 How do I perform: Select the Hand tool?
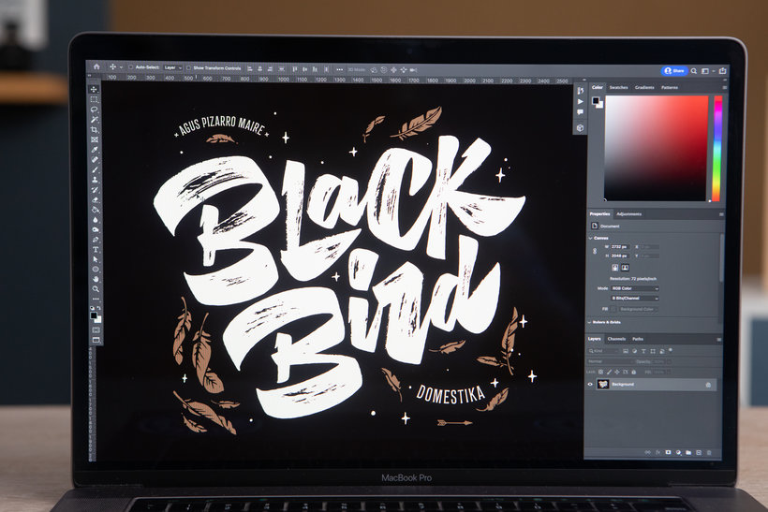(x=96, y=279)
